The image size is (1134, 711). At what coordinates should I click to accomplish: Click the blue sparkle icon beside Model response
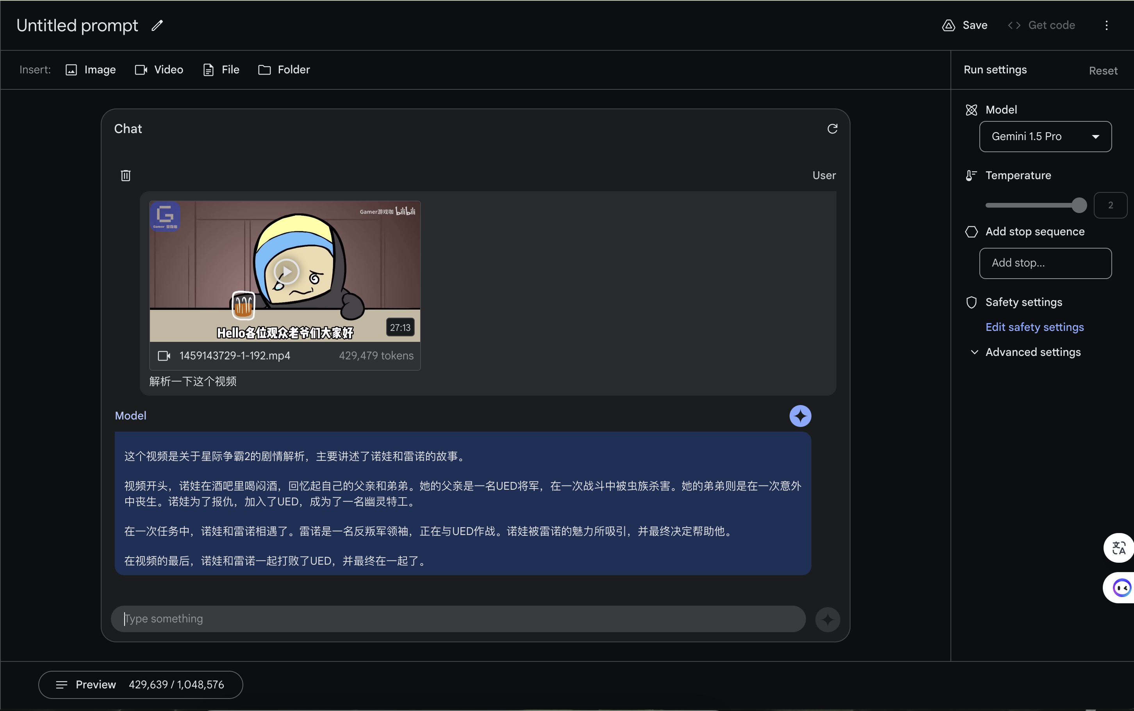pyautogui.click(x=800, y=416)
